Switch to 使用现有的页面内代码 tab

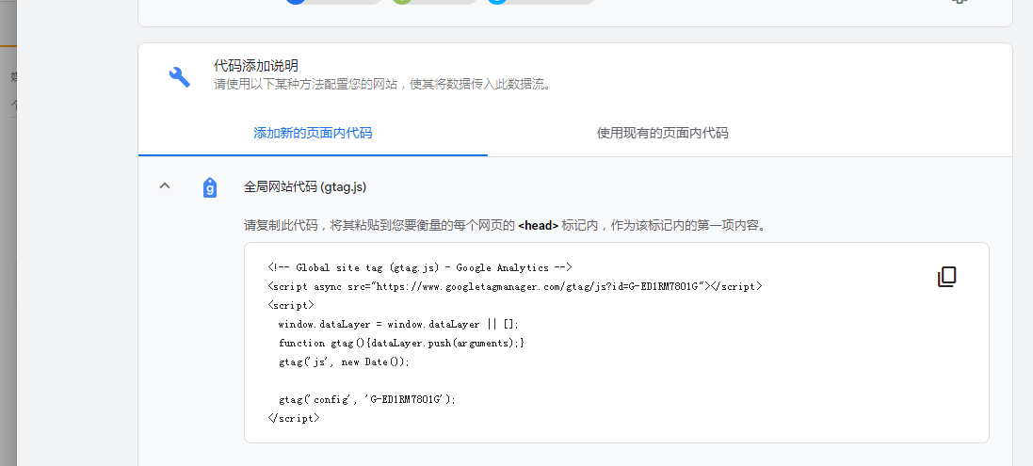(x=662, y=133)
